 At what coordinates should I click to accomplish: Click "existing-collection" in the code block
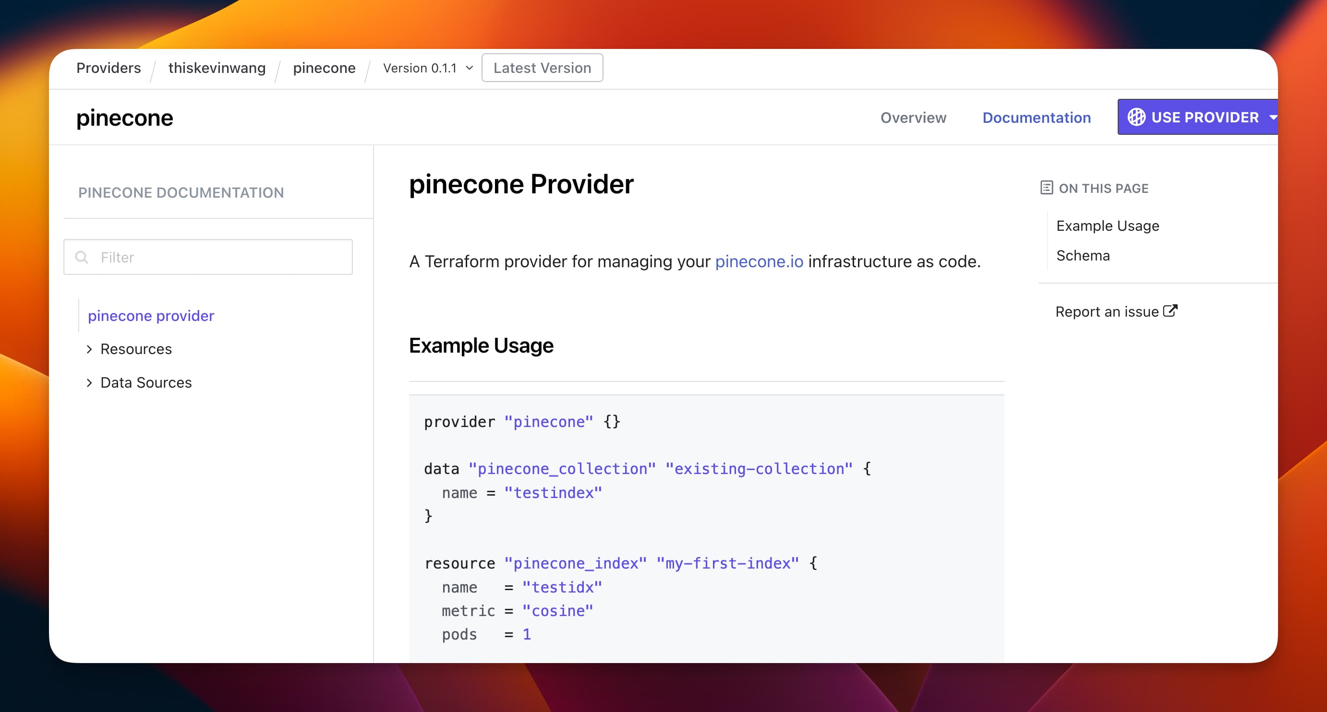pos(759,468)
